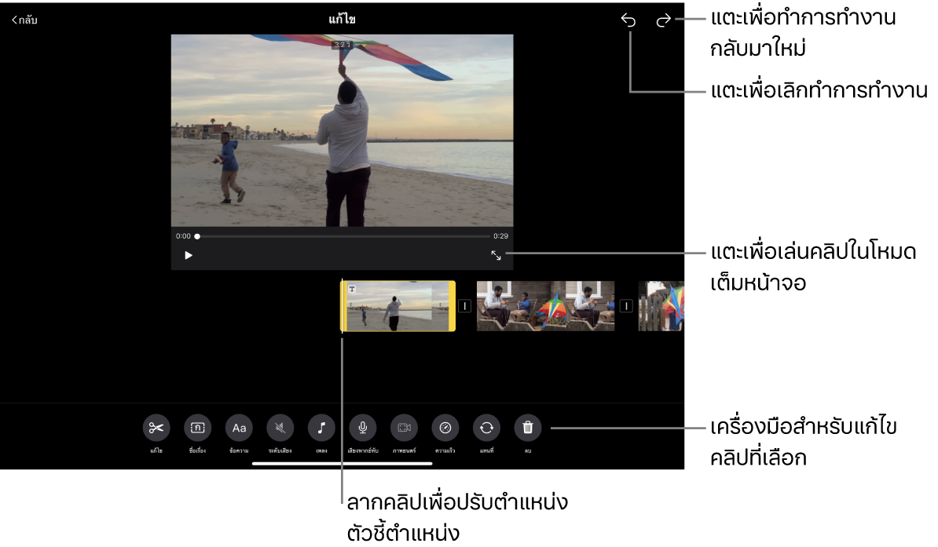Open the ระดับเสียง volume tool
938x547 pixels.
click(280, 428)
